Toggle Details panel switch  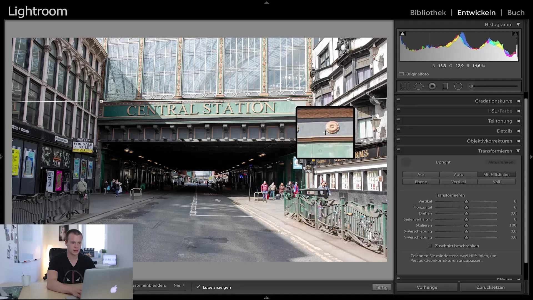tap(398, 130)
